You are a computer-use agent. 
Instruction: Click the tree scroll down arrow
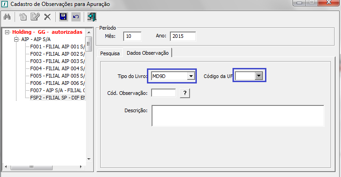point(89,159)
